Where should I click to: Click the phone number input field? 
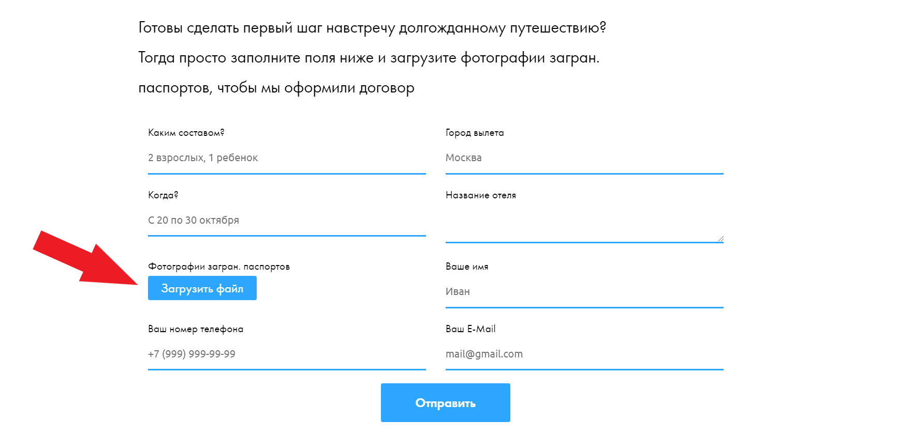tap(286, 354)
